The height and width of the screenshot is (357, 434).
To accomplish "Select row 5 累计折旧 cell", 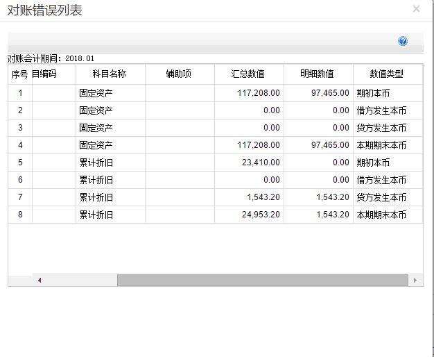I will (110, 163).
